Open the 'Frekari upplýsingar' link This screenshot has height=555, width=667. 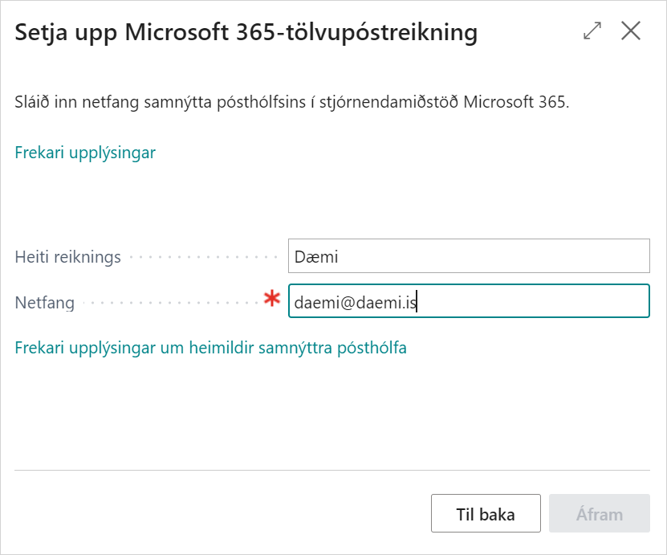(x=85, y=153)
